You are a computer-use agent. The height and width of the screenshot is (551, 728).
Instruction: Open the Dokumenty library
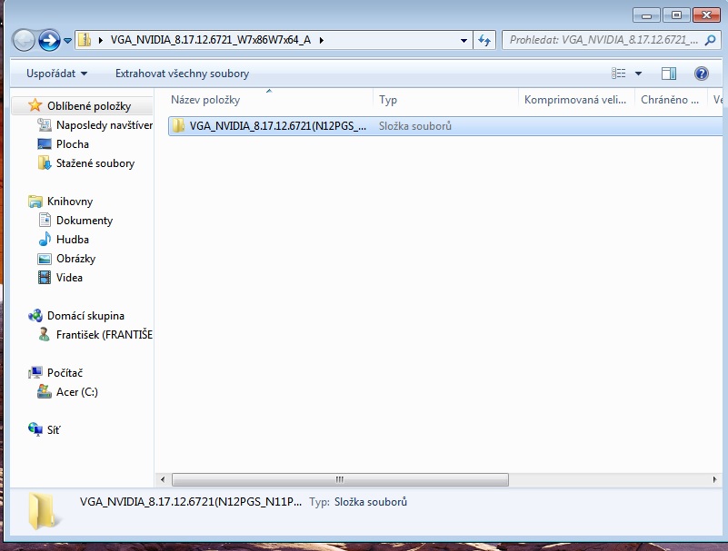click(85, 221)
